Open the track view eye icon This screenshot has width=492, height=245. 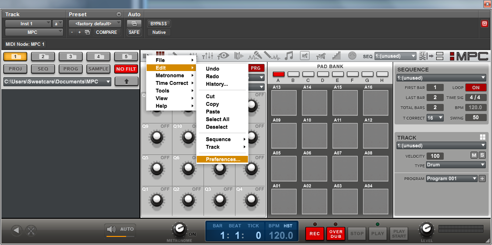223,56
